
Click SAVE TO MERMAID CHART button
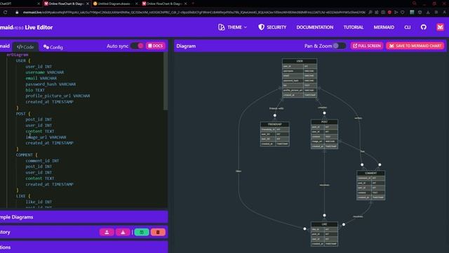(x=415, y=46)
